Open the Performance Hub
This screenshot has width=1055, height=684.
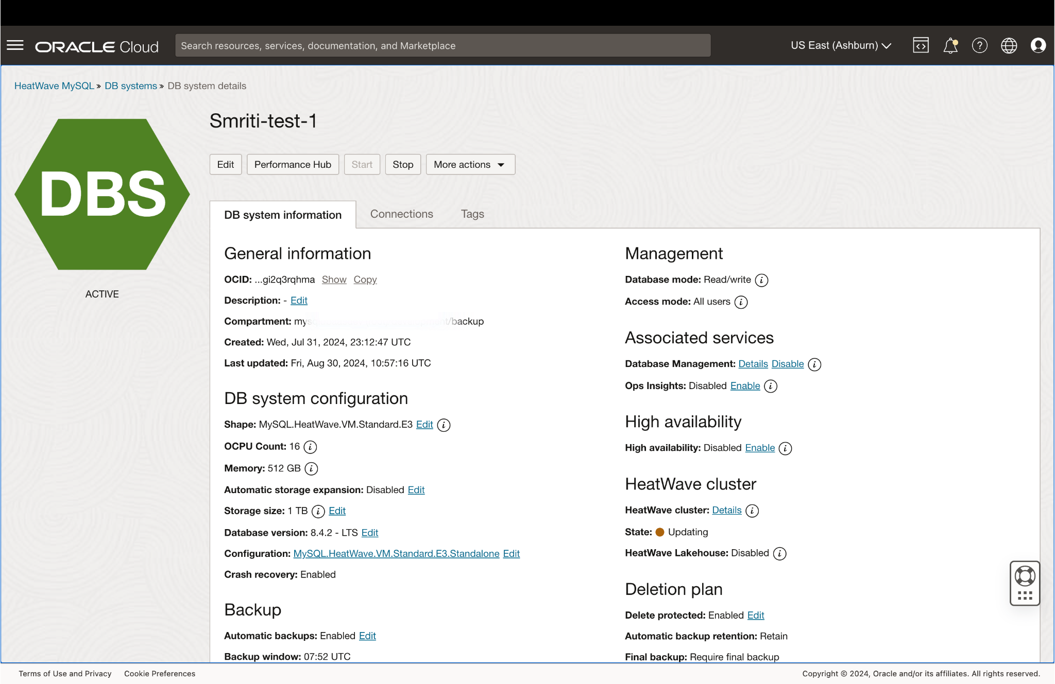point(293,164)
